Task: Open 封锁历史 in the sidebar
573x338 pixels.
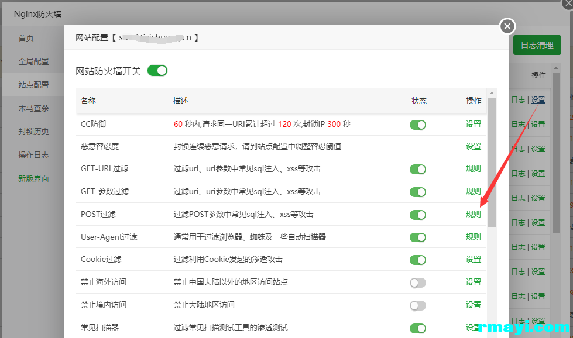Action: pos(33,132)
